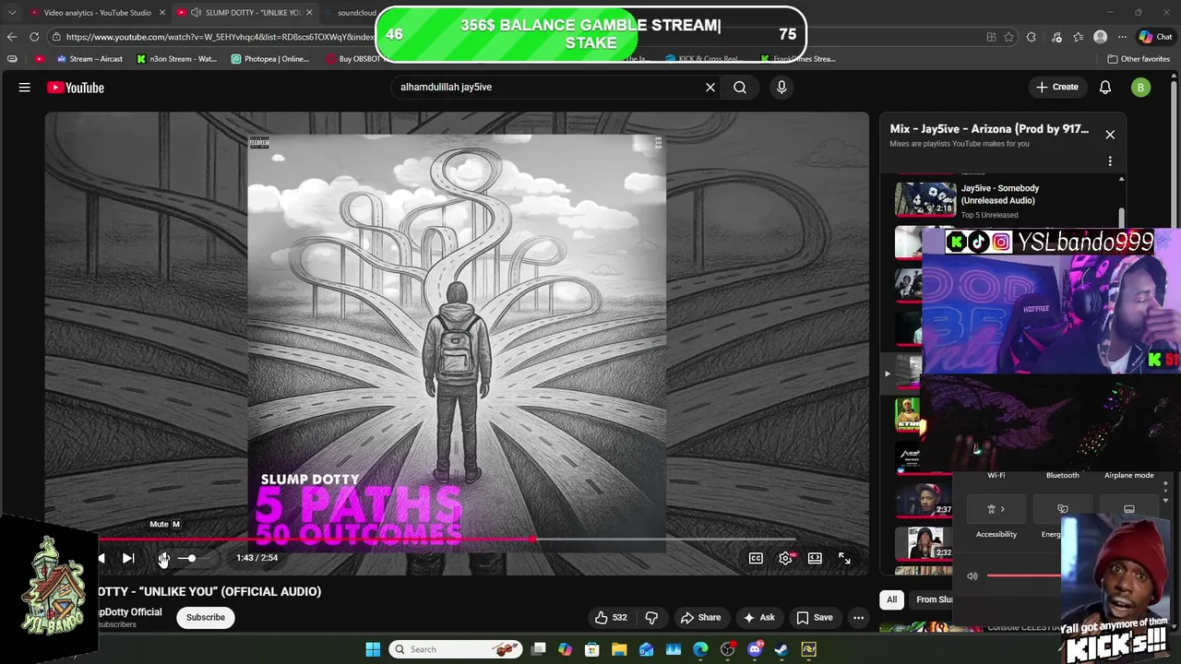Open Mix playlist three-dot options menu
The width and height of the screenshot is (1181, 664).
click(1110, 161)
